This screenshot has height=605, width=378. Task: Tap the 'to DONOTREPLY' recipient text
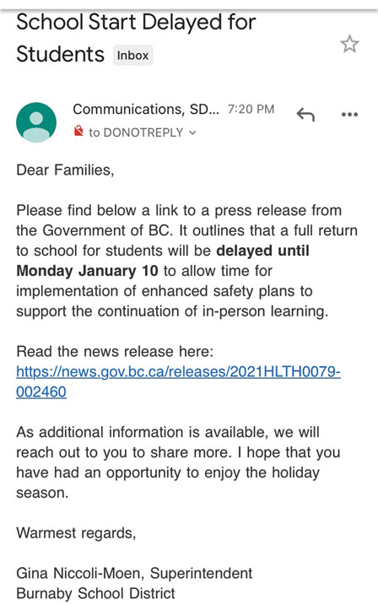136,132
